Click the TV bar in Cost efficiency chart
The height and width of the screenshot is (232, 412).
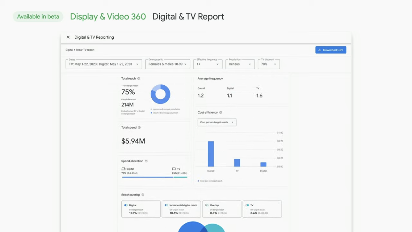point(237,163)
